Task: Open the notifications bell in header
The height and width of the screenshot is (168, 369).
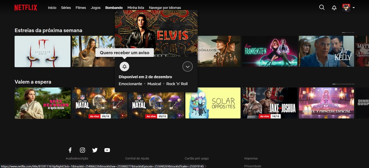Action: click(334, 8)
